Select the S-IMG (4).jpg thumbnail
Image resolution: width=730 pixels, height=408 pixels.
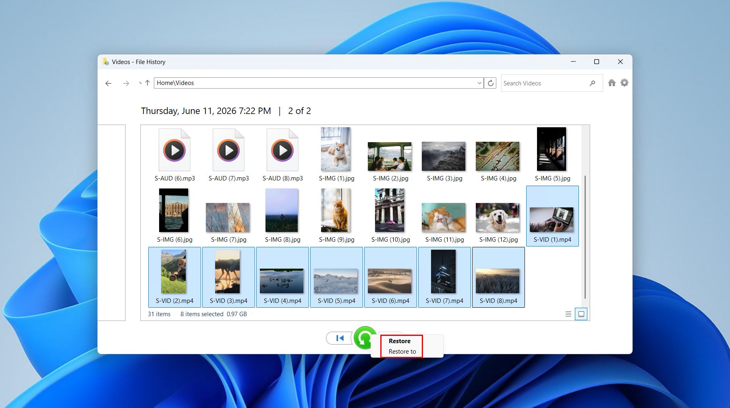pyautogui.click(x=498, y=156)
